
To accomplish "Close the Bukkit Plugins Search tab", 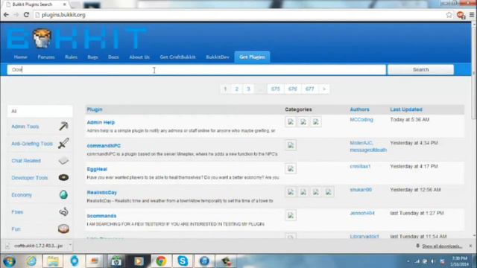I will (65, 4).
